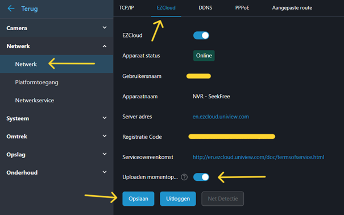Click the Online status badge
344x215 pixels.
tap(204, 56)
